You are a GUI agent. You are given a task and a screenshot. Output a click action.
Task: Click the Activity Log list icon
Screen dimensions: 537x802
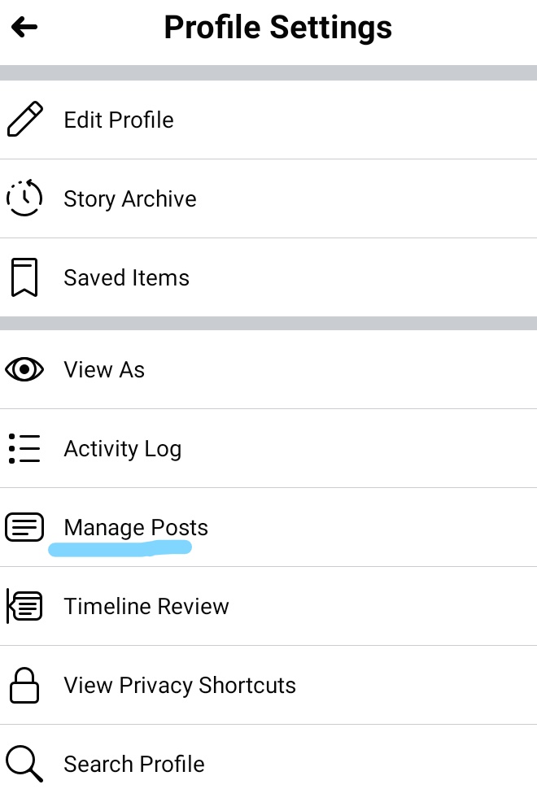[x=24, y=449]
